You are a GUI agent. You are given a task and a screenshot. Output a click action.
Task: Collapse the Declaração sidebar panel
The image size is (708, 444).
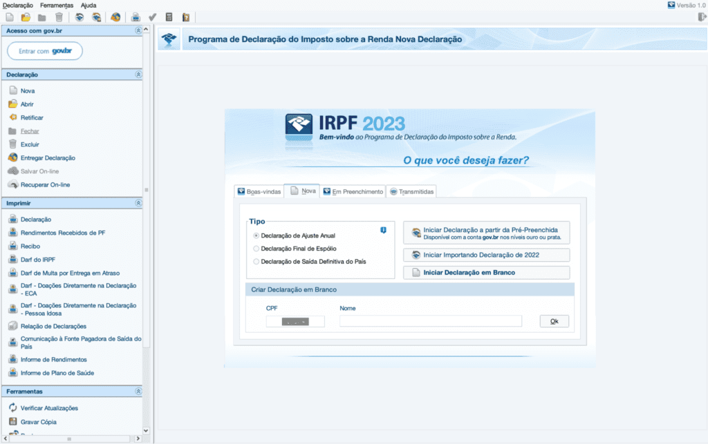[138, 75]
